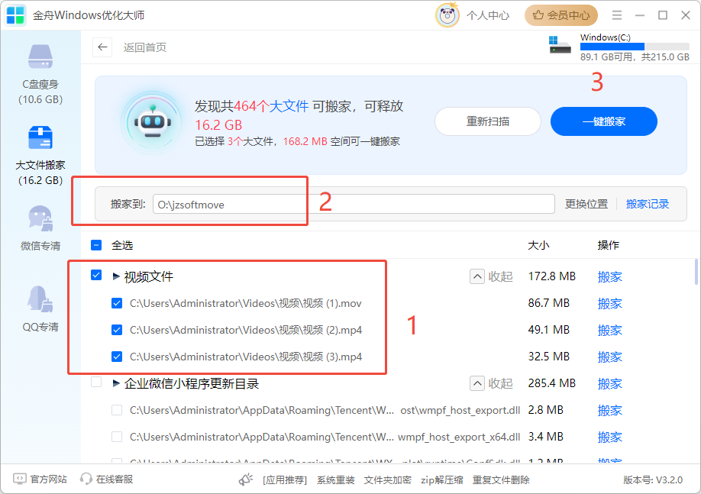Screen dimensions: 701x494
Task: Go back via 返回首页
Action: (x=145, y=47)
